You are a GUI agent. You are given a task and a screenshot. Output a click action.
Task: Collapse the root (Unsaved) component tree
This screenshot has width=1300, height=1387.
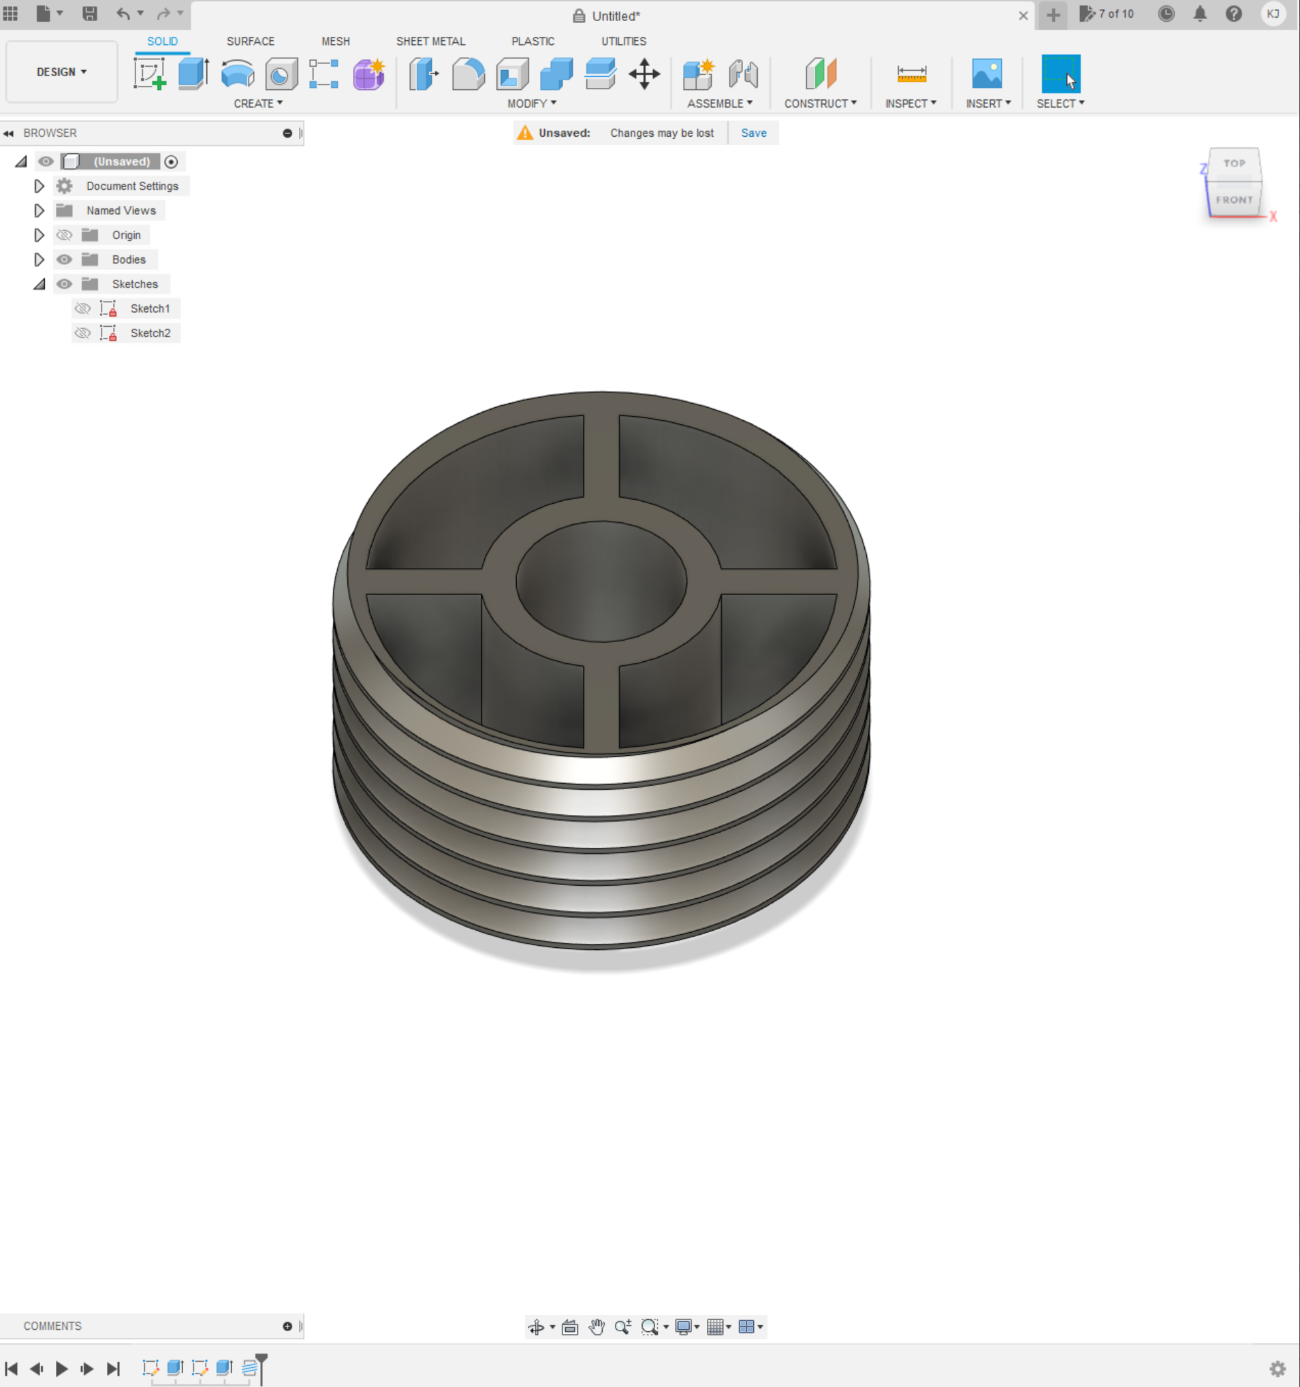pos(21,162)
